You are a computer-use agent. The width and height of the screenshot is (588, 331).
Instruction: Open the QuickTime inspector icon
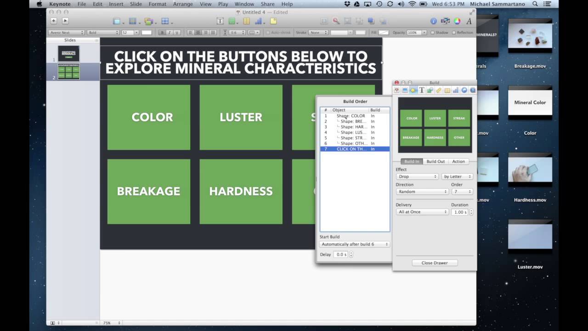coord(473,90)
